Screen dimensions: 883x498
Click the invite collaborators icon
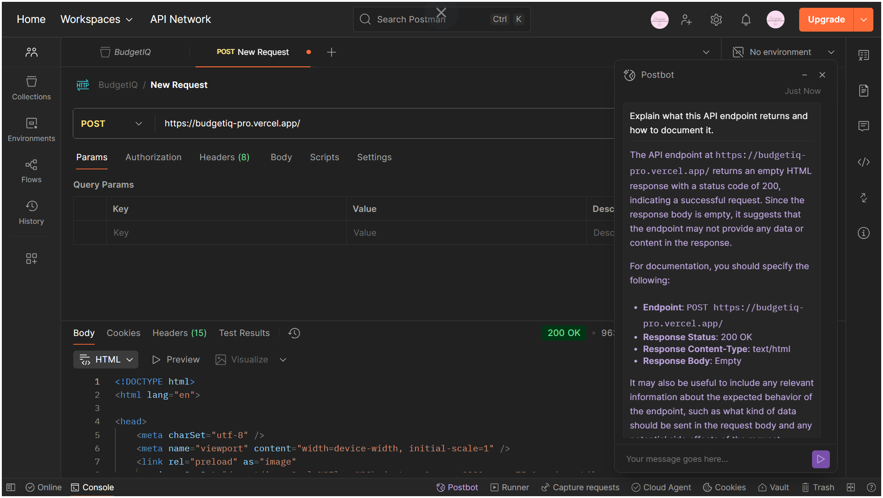(x=686, y=20)
